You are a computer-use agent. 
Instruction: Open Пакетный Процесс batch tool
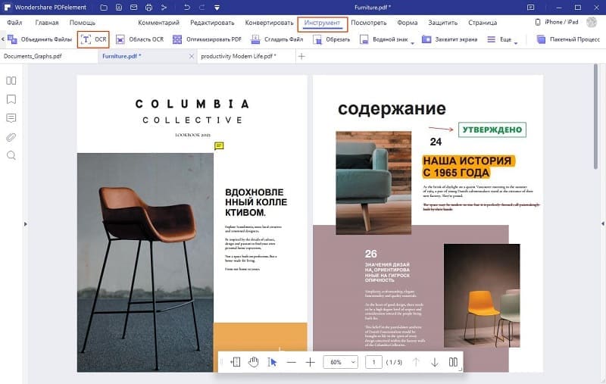568,39
